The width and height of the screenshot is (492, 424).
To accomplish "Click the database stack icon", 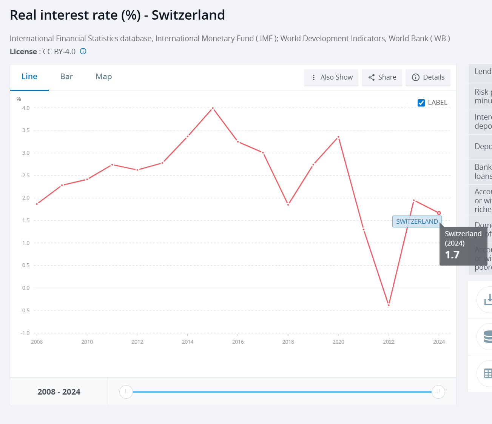I will [x=488, y=336].
